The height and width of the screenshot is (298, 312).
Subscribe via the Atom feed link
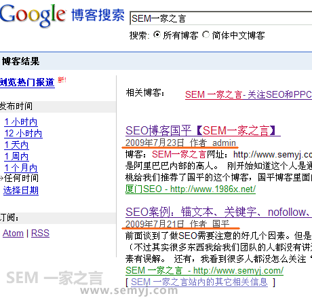click(13, 233)
